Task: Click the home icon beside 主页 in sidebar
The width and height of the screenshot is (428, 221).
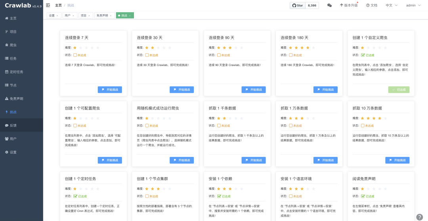Action: [7, 18]
